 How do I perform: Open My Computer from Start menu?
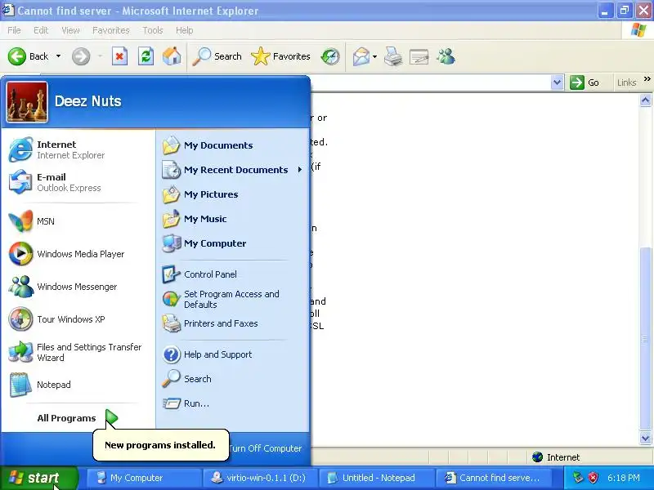click(232, 243)
